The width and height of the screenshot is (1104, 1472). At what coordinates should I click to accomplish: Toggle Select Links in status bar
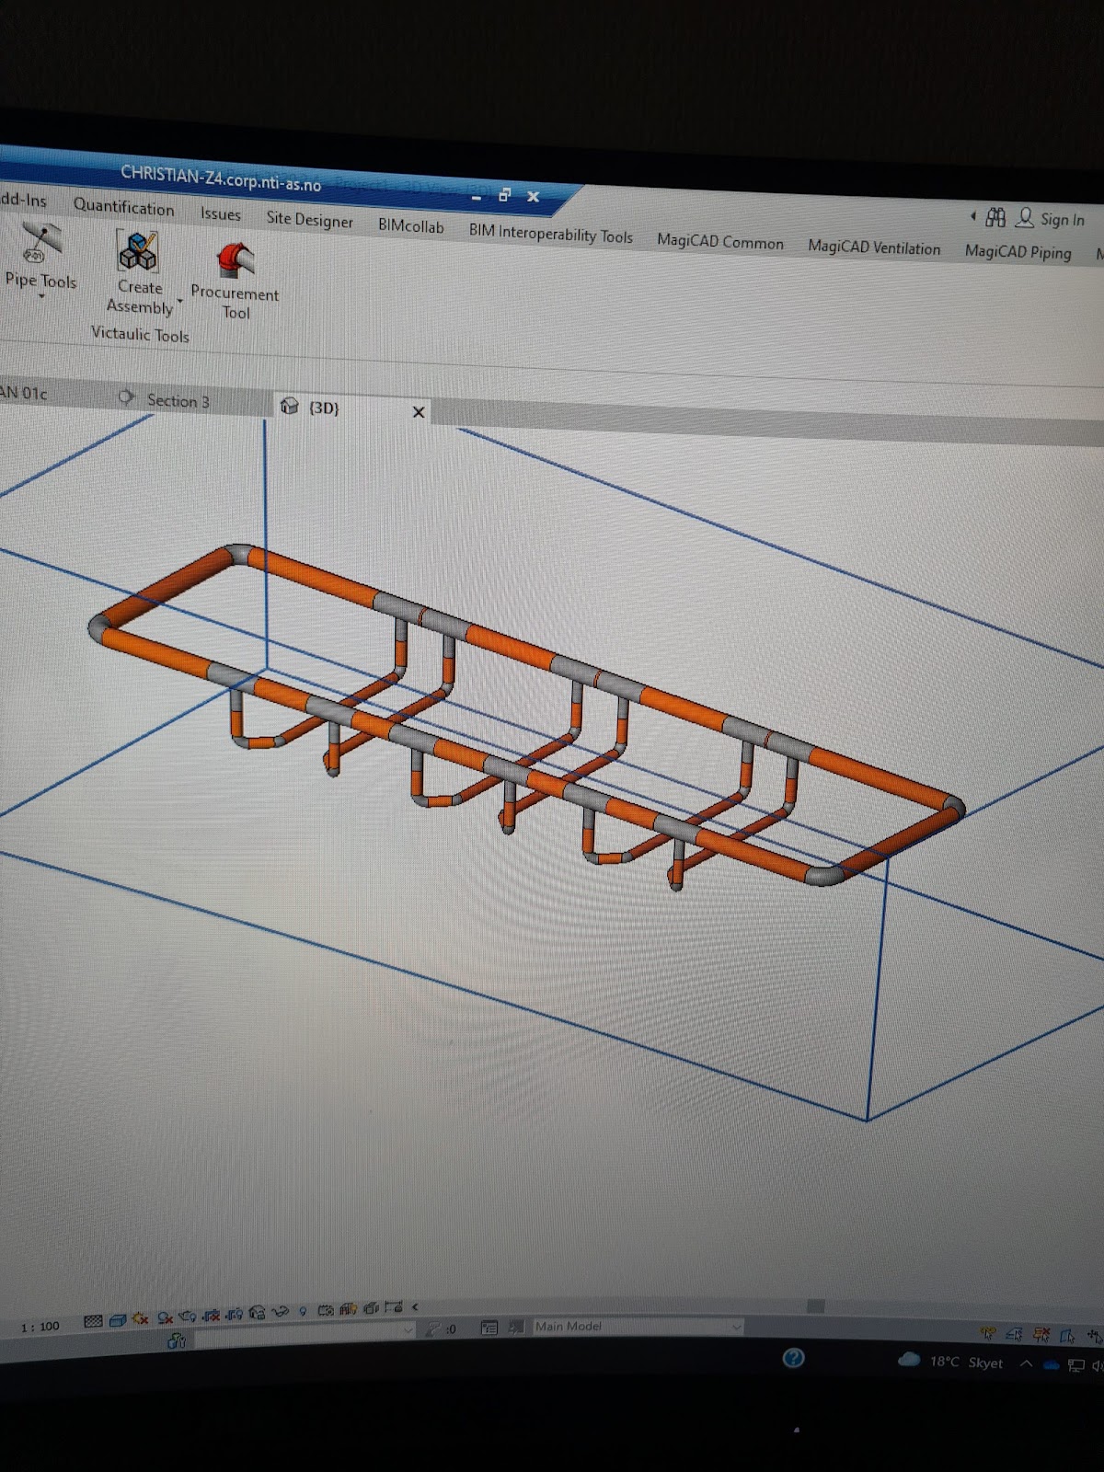coord(989,1332)
